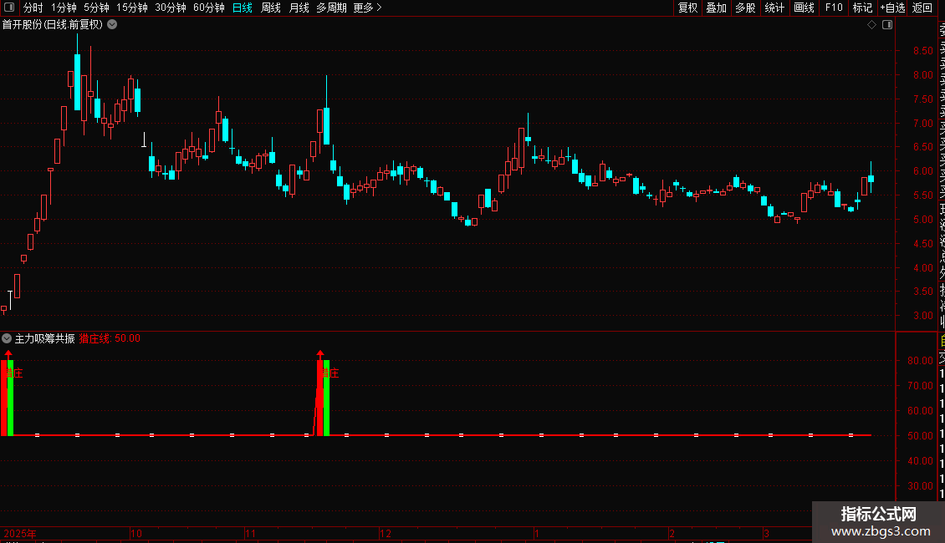Open the 多周期 multi-period view
Viewport: 945px width, 543px height.
pyautogui.click(x=331, y=8)
